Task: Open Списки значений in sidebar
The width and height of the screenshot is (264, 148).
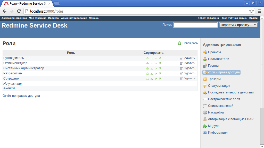Action: [x=220, y=106]
